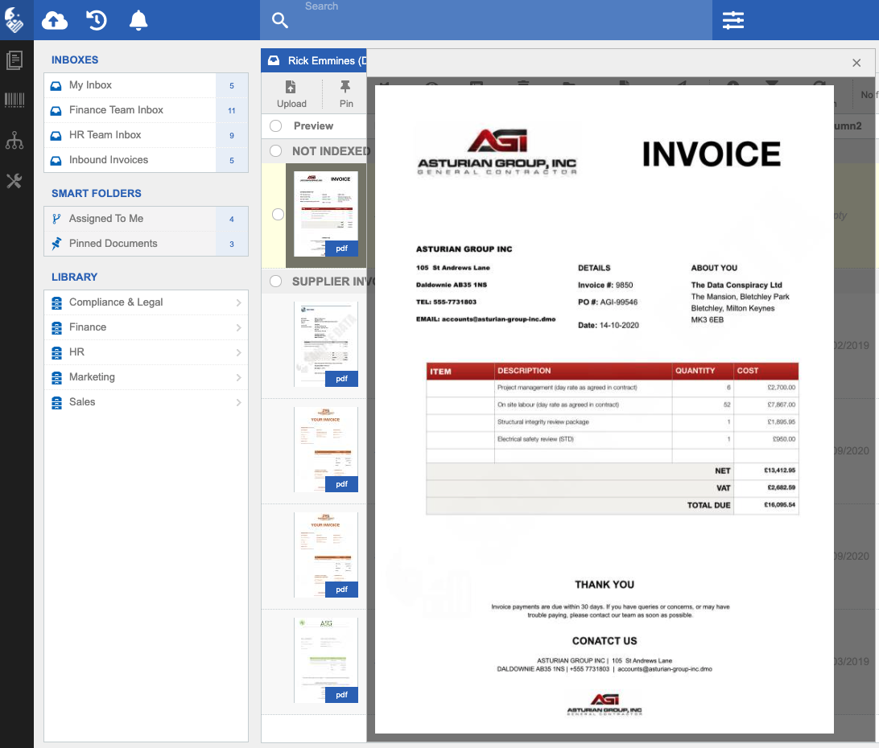Open the history clock icon
The image size is (879, 748).
[x=97, y=21]
